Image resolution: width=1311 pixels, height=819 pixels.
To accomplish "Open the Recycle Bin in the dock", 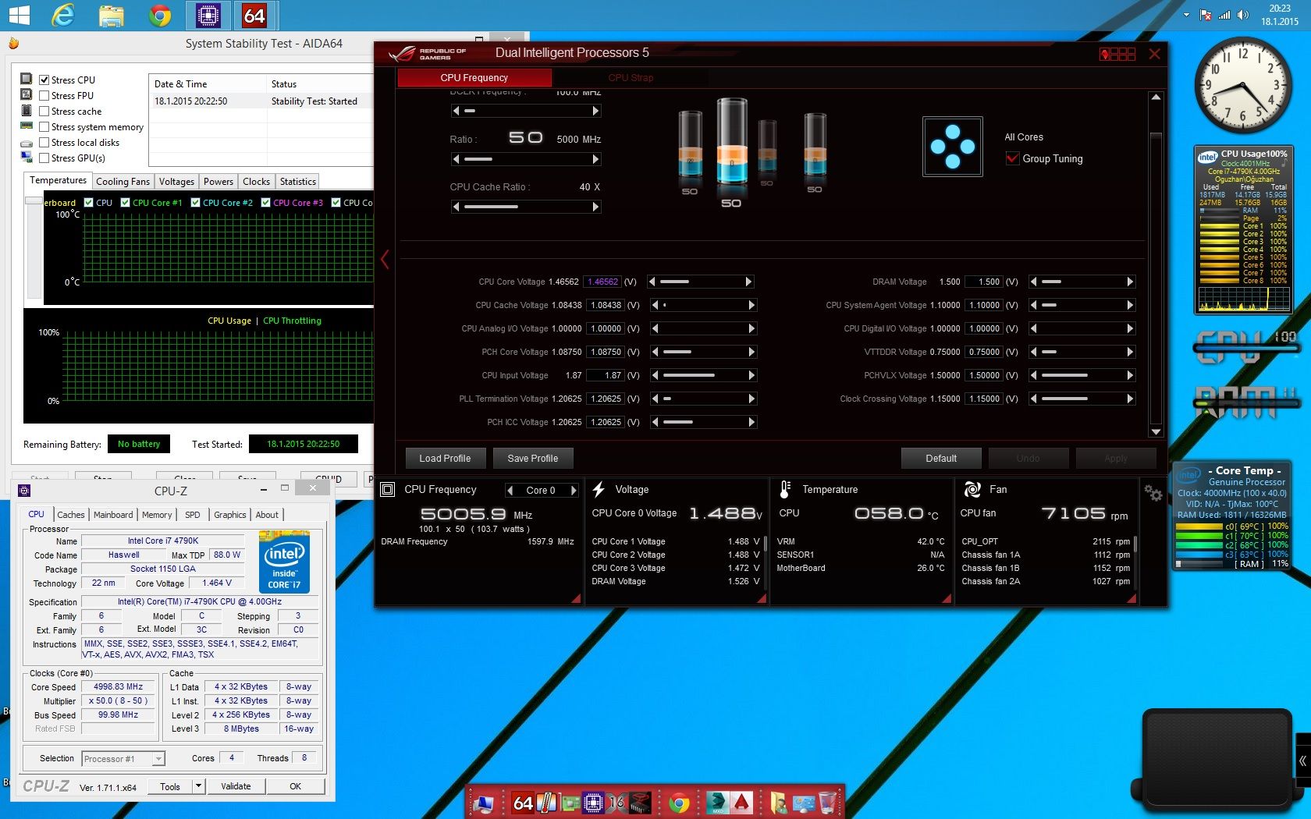I will (827, 803).
